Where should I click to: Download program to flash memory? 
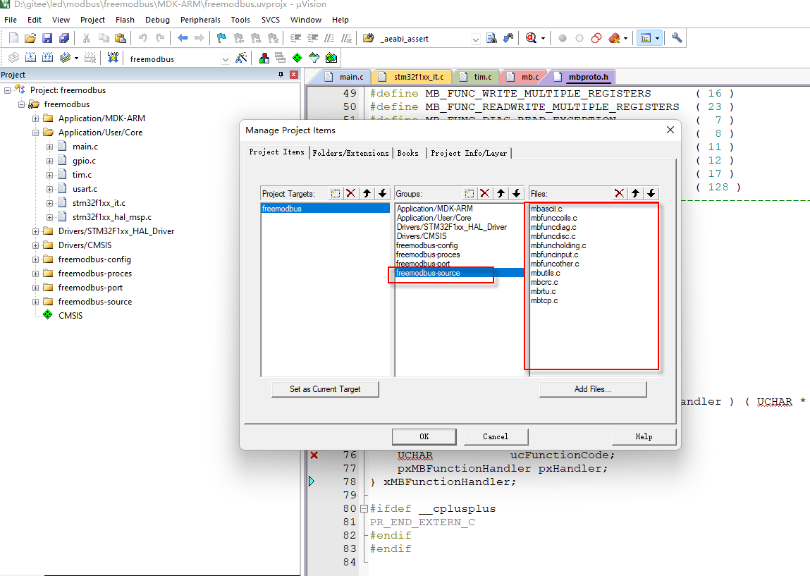point(113,58)
